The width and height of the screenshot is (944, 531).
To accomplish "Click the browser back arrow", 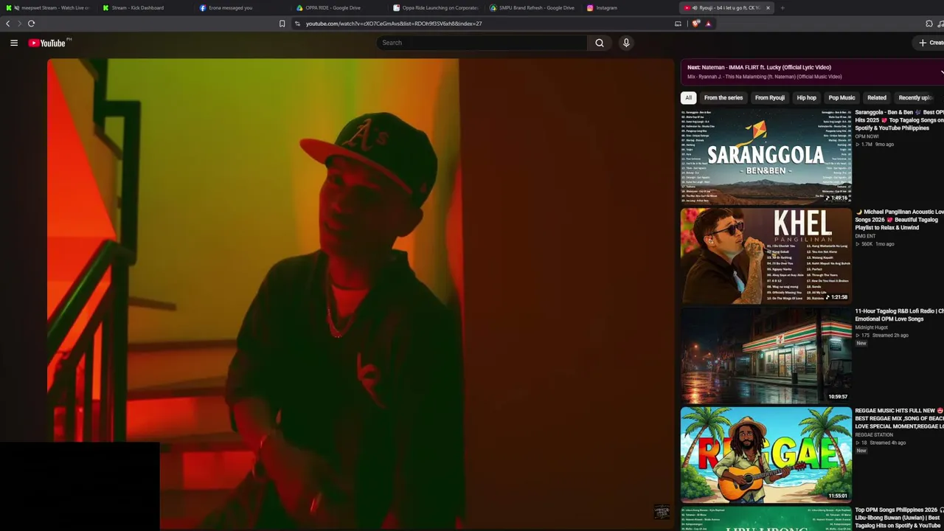I will coord(8,24).
